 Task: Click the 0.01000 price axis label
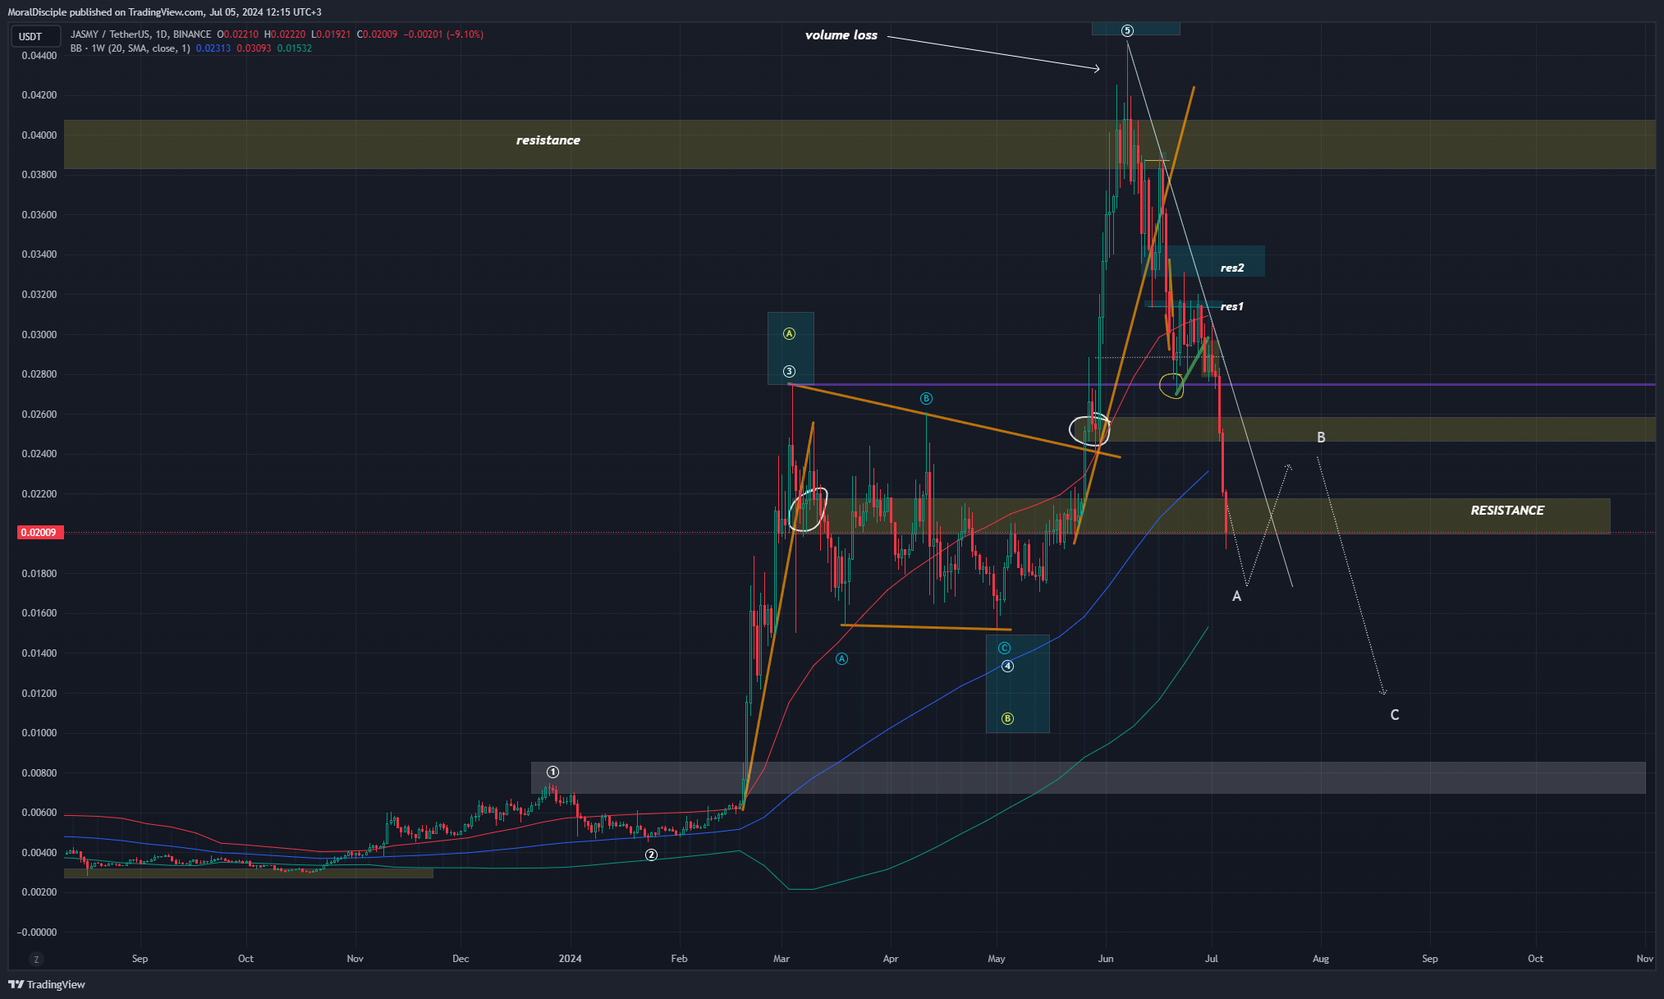39,733
